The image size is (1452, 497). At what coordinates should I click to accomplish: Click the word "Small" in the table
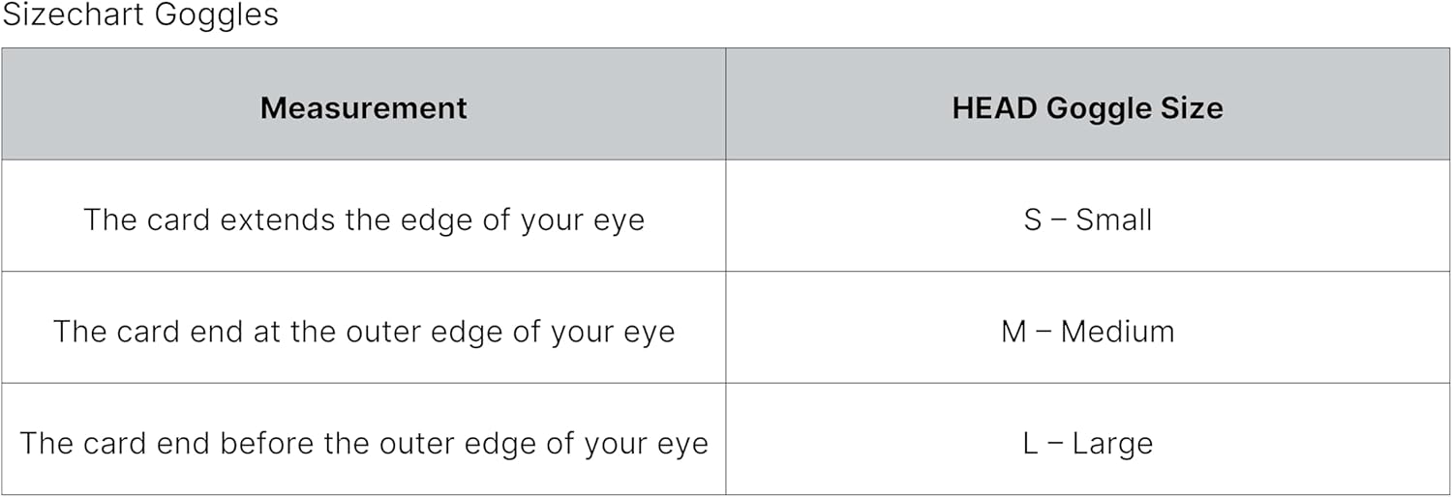[1114, 219]
